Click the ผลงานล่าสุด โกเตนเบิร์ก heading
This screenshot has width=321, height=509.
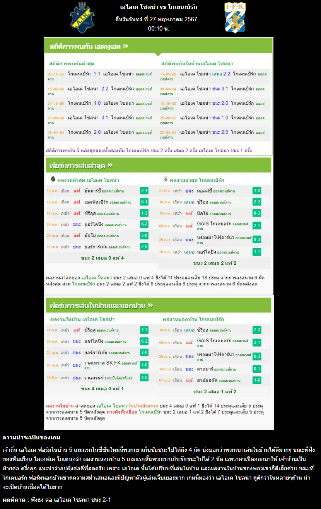coord(197,180)
